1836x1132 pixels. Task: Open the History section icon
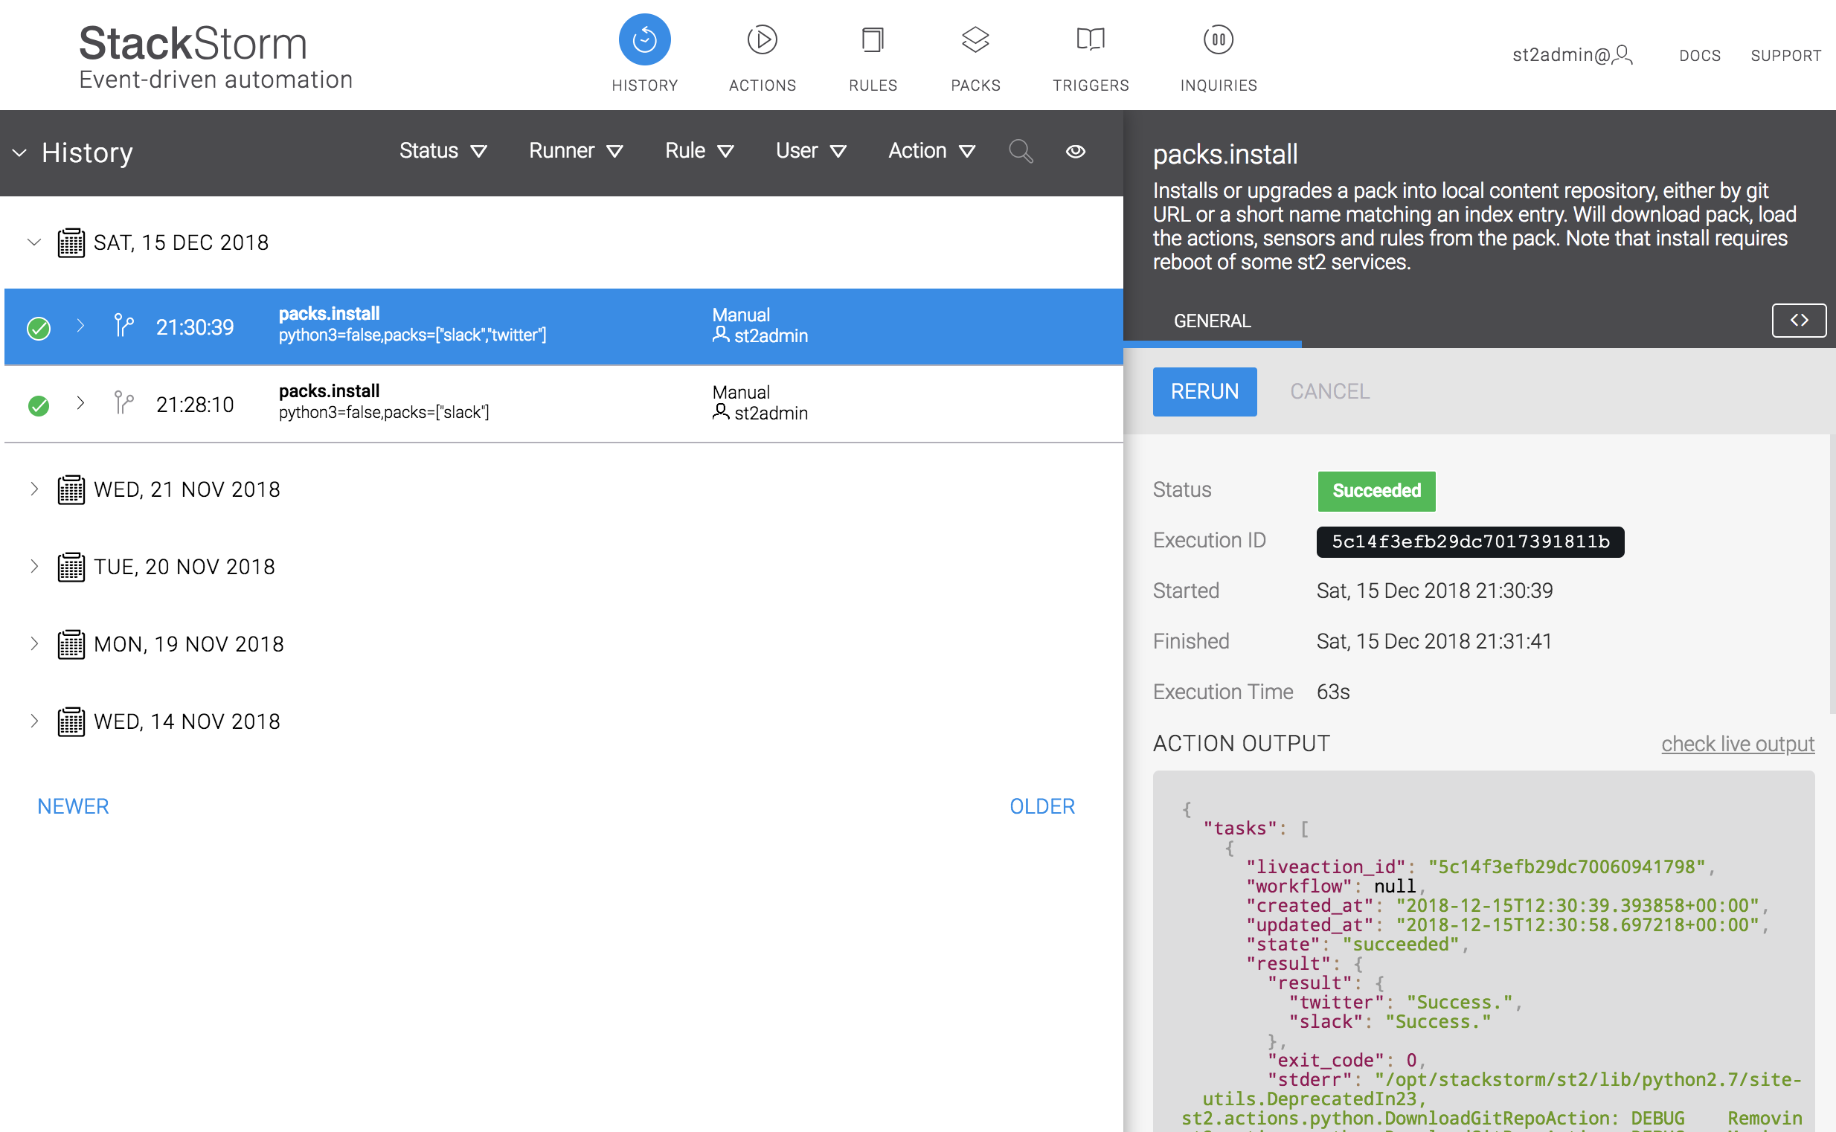click(644, 40)
